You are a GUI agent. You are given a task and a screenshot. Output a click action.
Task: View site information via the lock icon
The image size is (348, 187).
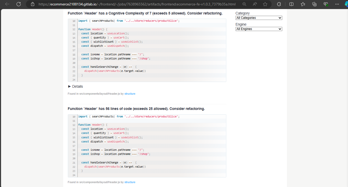point(32,4)
